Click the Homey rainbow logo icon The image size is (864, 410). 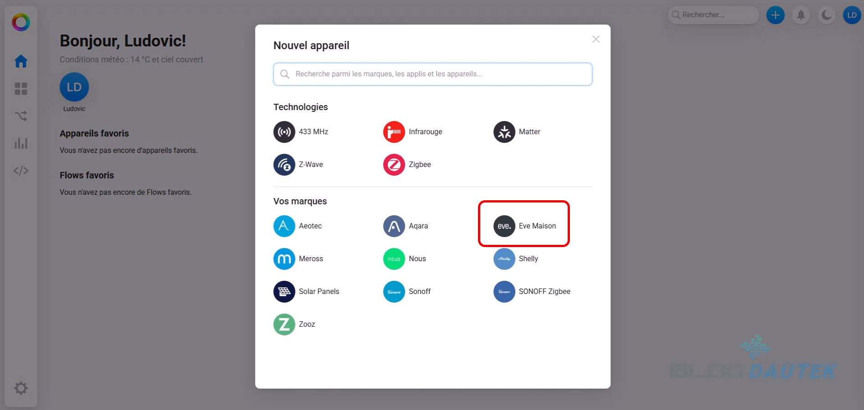pyautogui.click(x=21, y=22)
